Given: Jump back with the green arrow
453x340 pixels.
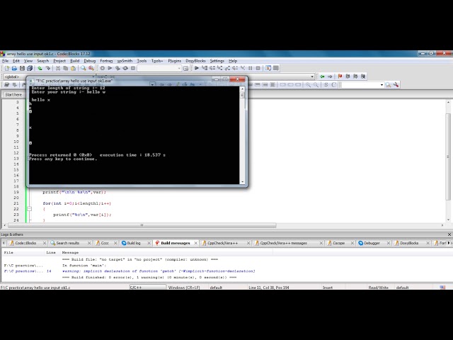Looking at the screenshot, I should pos(322,76).
